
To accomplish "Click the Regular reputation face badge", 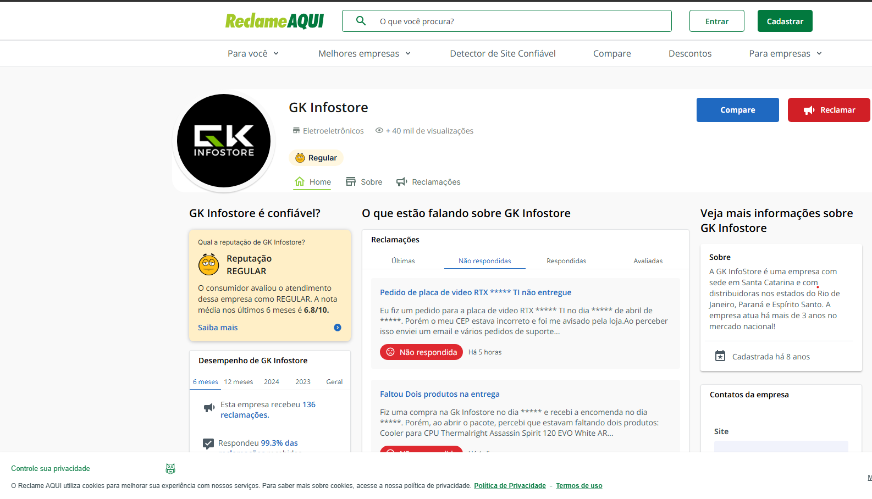I will 316,158.
